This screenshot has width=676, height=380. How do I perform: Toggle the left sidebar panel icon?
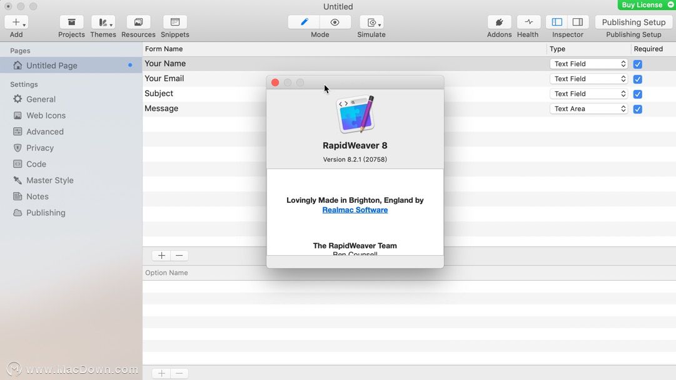click(557, 22)
